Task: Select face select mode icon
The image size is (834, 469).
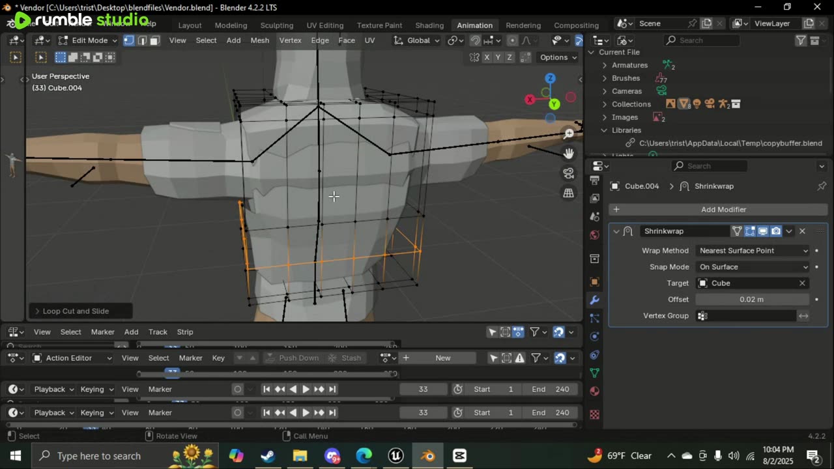Action: click(154, 40)
